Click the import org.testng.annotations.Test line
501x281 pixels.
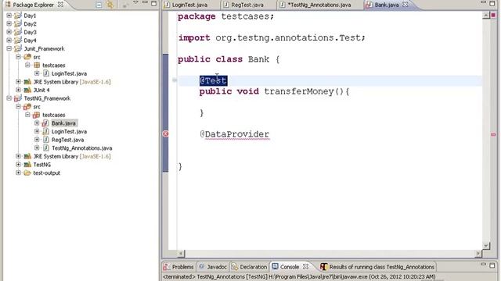click(x=272, y=37)
